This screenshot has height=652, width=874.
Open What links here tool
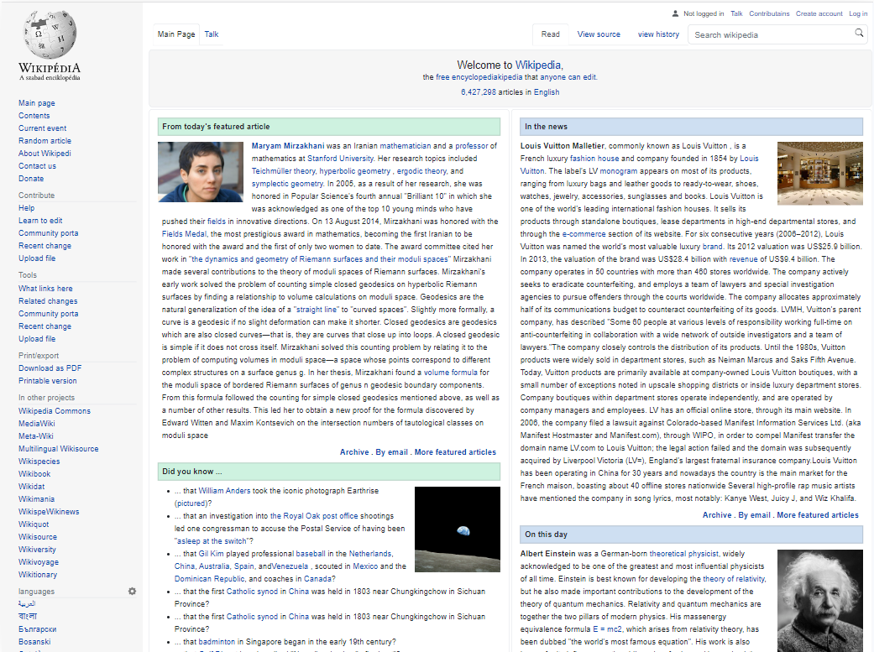[x=45, y=288]
